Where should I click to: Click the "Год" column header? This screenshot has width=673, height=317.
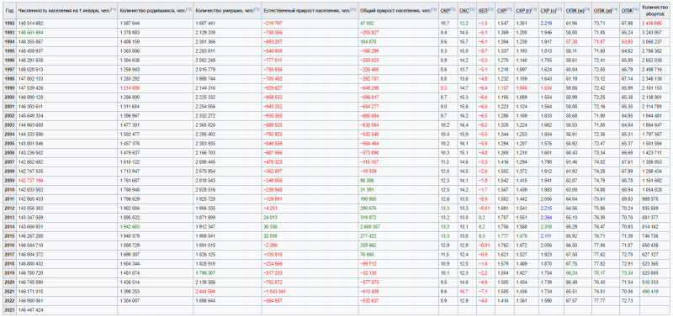point(8,9)
